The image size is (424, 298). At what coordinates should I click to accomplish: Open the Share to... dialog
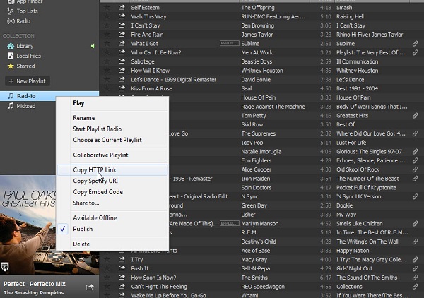(x=86, y=203)
